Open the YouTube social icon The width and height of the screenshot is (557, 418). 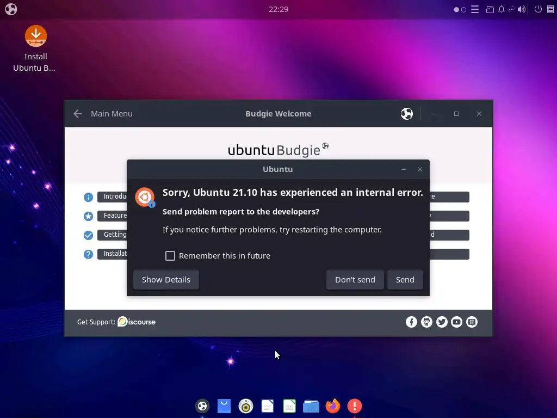pyautogui.click(x=457, y=322)
